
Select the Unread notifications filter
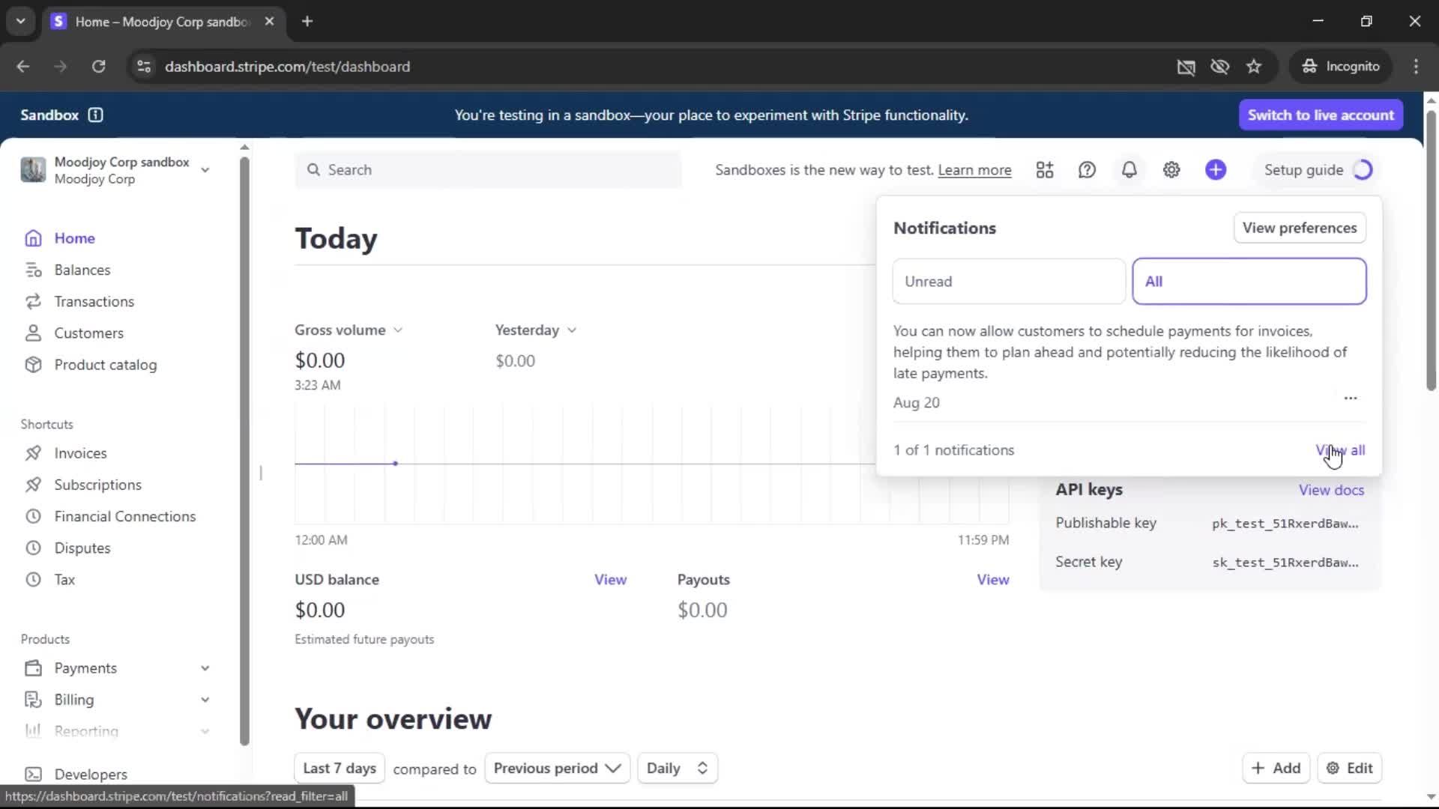click(x=1009, y=282)
